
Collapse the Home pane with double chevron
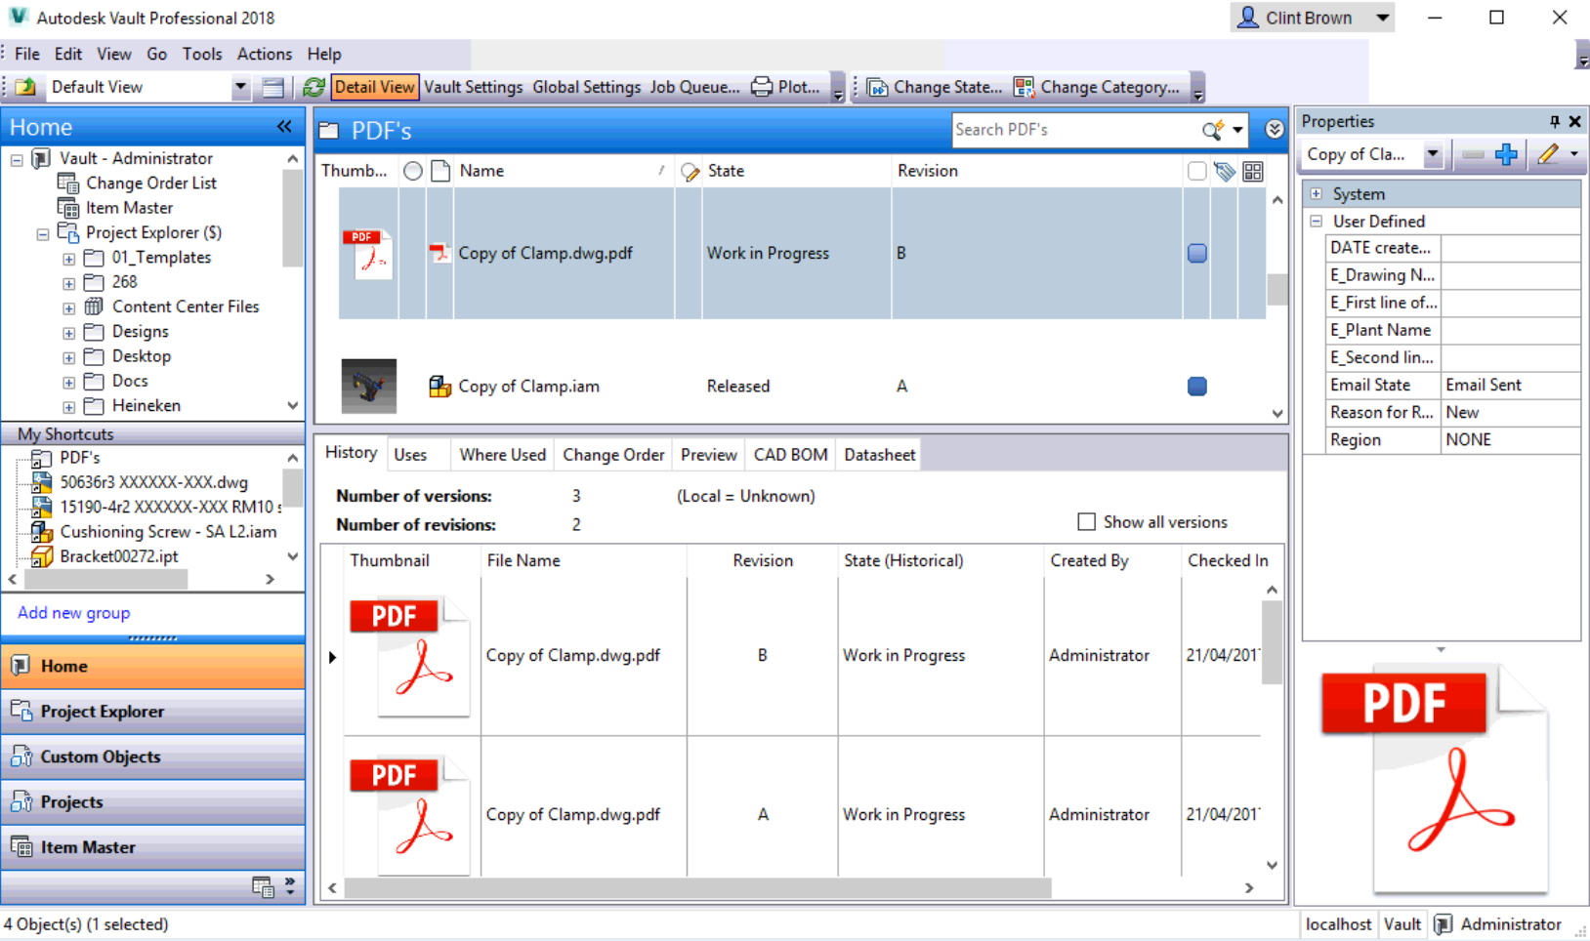point(284,127)
